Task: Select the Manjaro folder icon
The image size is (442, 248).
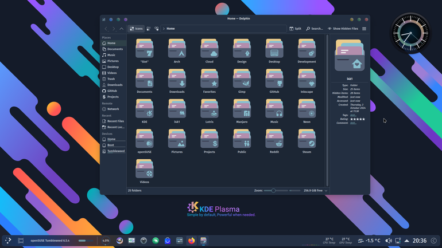Action: [x=242, y=109]
